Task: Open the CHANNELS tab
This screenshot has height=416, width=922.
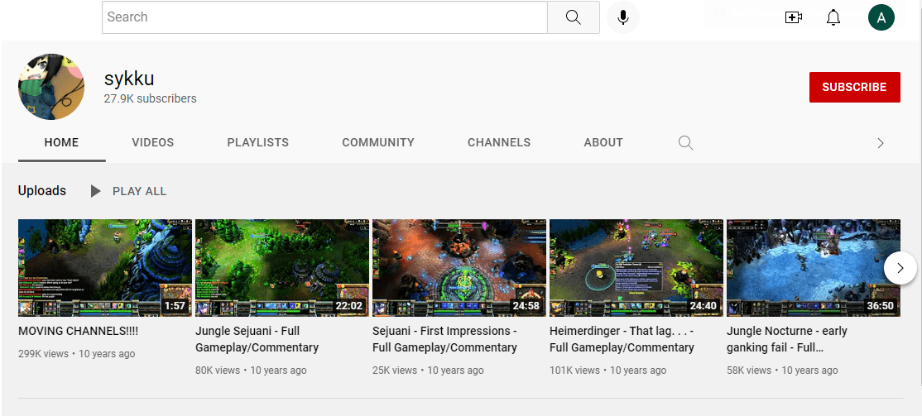Action: [499, 142]
